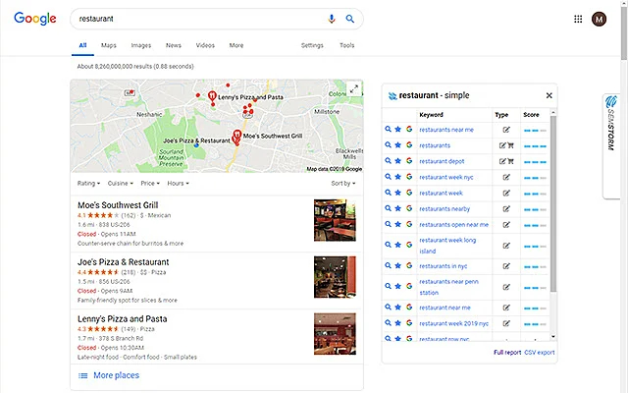This screenshot has height=393, width=628.
Task: Open the Semstorm side tab
Action: (611, 145)
